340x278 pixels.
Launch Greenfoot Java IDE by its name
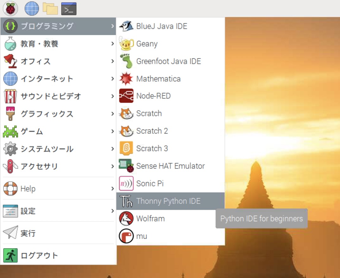[x=168, y=61]
